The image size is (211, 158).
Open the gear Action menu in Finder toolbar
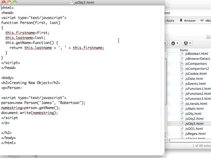click(x=174, y=43)
